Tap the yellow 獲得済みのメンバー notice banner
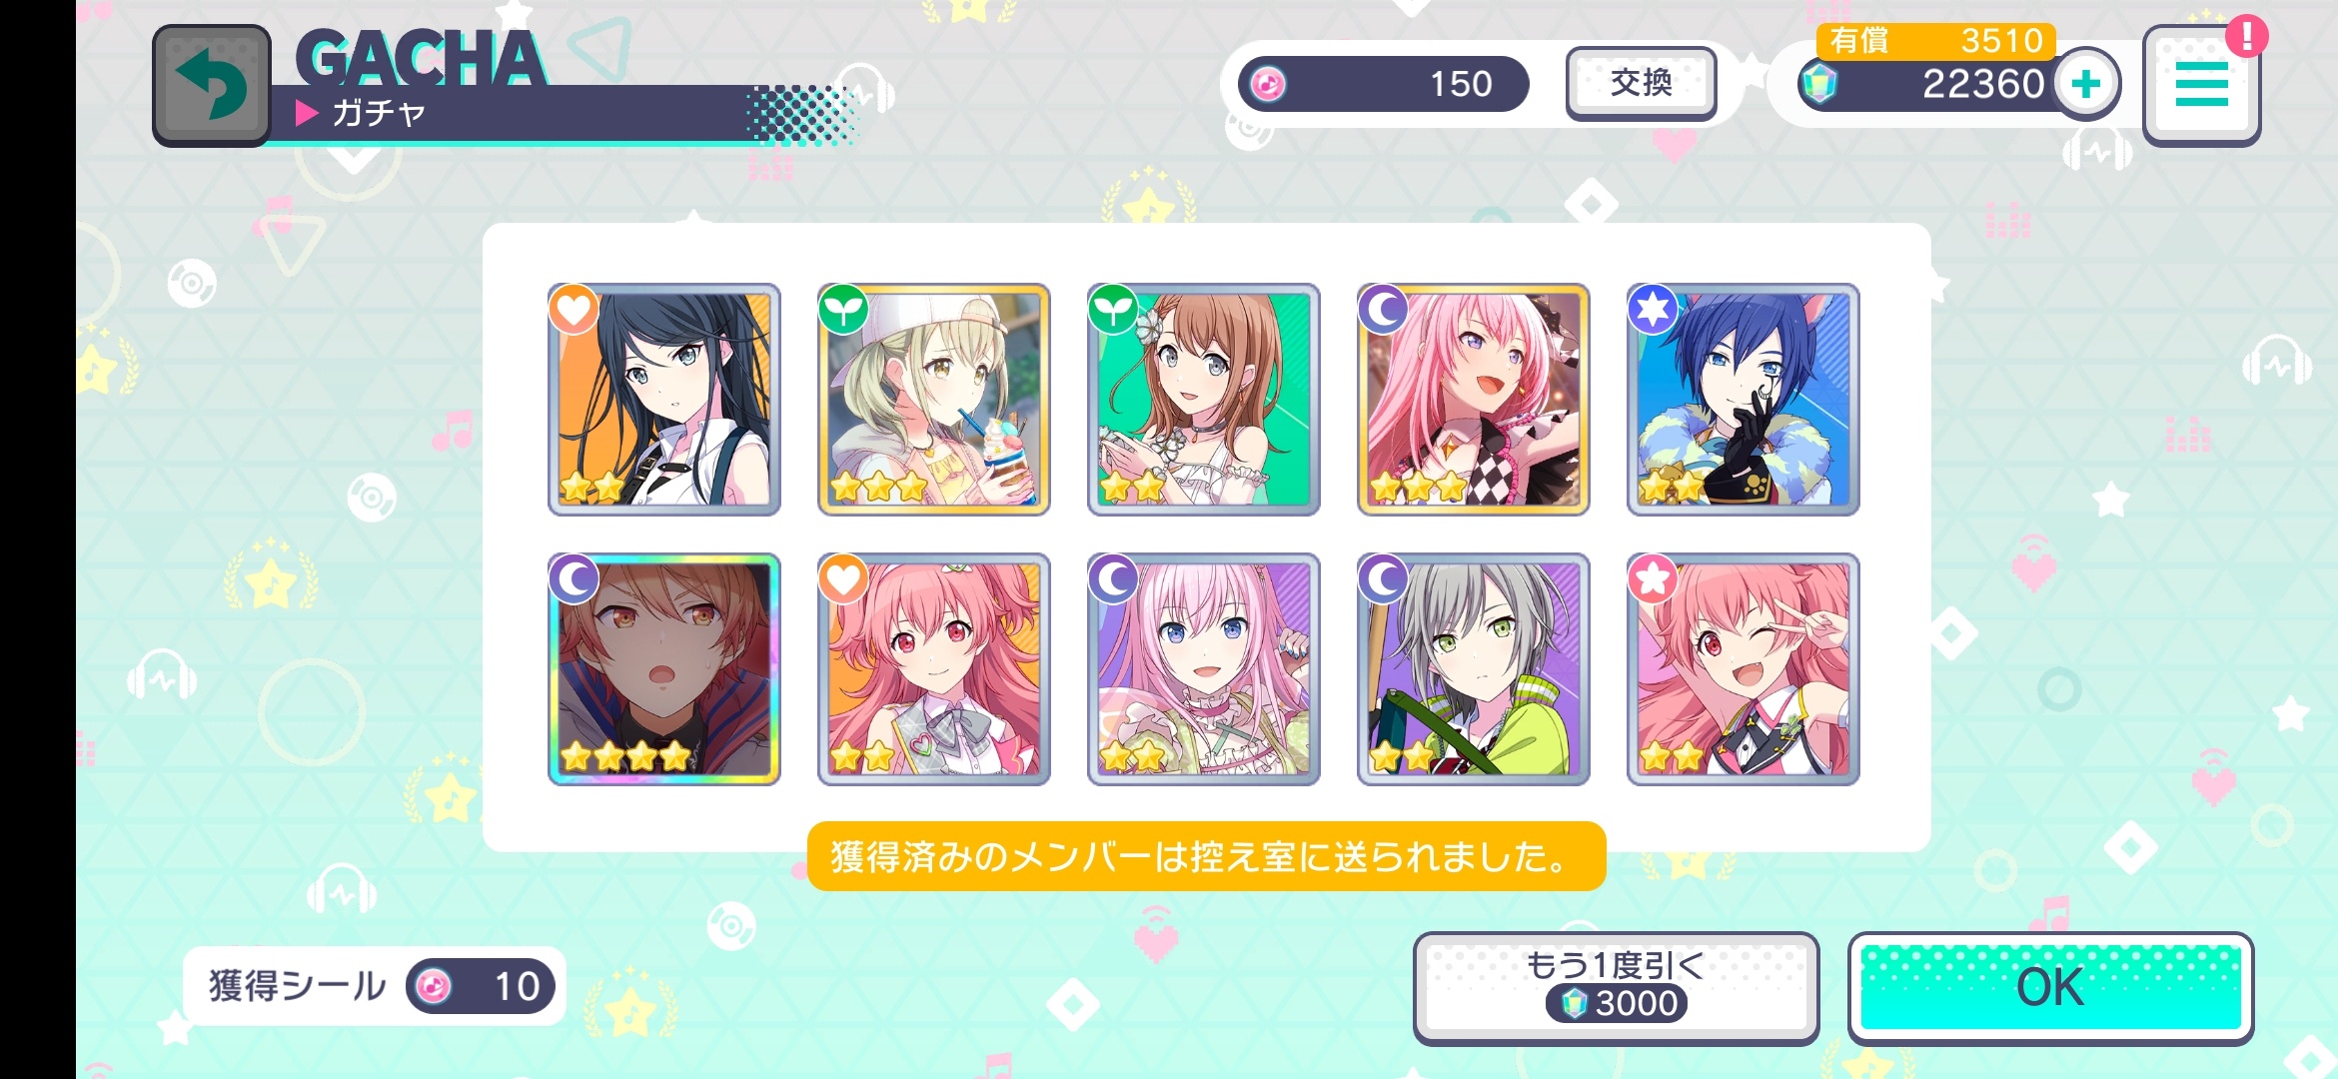Screen dimensions: 2338x1079 [x=1206, y=856]
